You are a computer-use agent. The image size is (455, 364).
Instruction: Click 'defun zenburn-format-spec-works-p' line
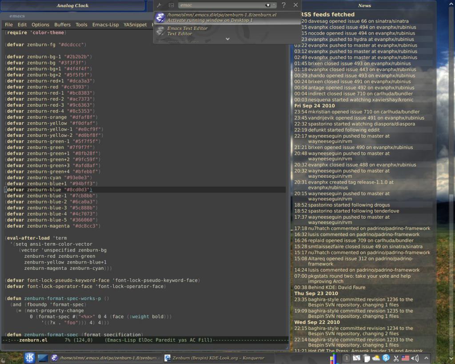pyautogui.click(x=57, y=298)
